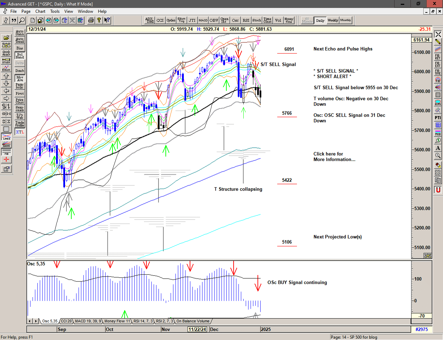This screenshot has height=340, width=443.
Task: Toggle the Mov Ave overlay button
Action: point(20,79)
